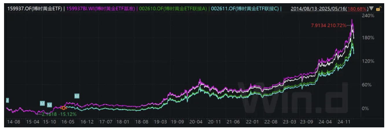Click the 24-11 x-axis date label

[x=344, y=122]
